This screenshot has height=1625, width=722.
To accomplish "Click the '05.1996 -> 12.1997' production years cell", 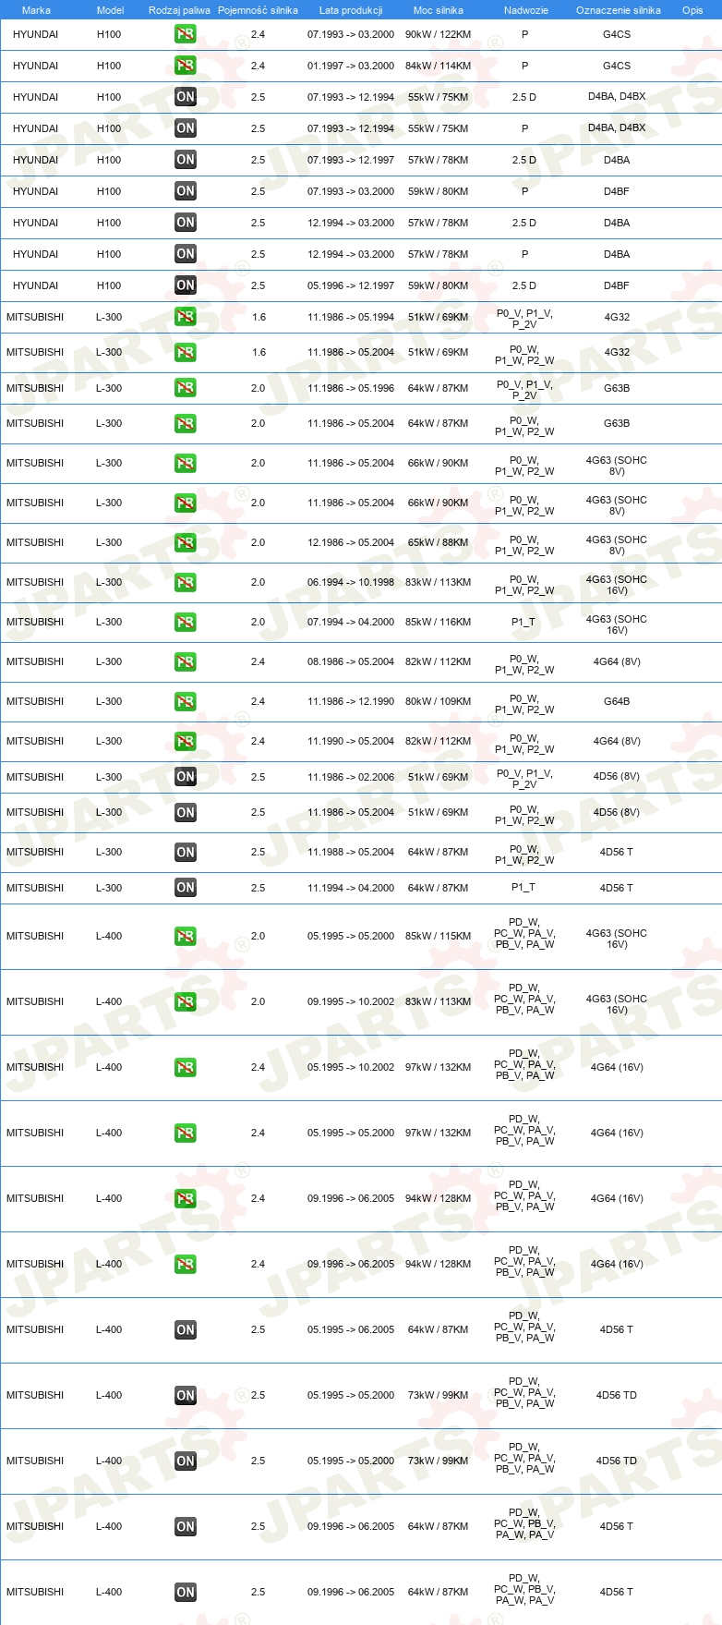I will pyautogui.click(x=351, y=285).
